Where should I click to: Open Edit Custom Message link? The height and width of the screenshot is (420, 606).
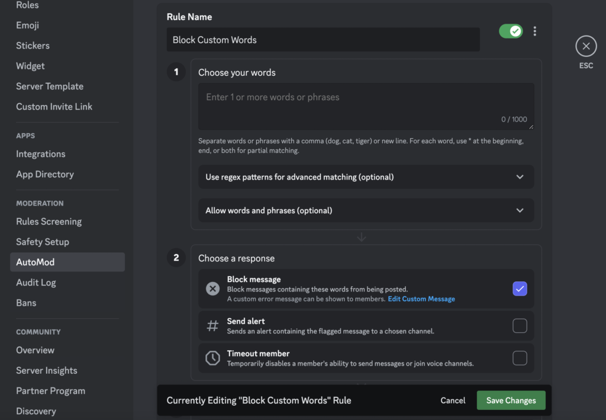pyautogui.click(x=421, y=299)
